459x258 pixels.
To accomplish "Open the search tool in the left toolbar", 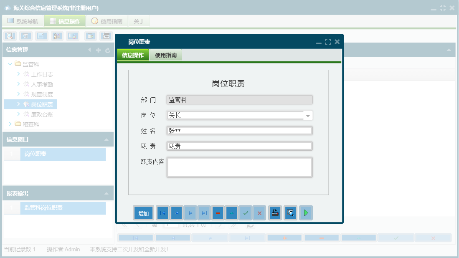I will tap(9, 36).
